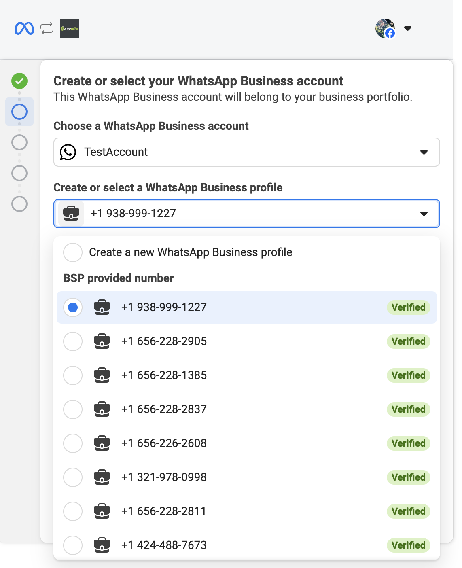Choose the +1 656-228-2905 number text
This screenshot has width=462, height=568.
(x=164, y=341)
